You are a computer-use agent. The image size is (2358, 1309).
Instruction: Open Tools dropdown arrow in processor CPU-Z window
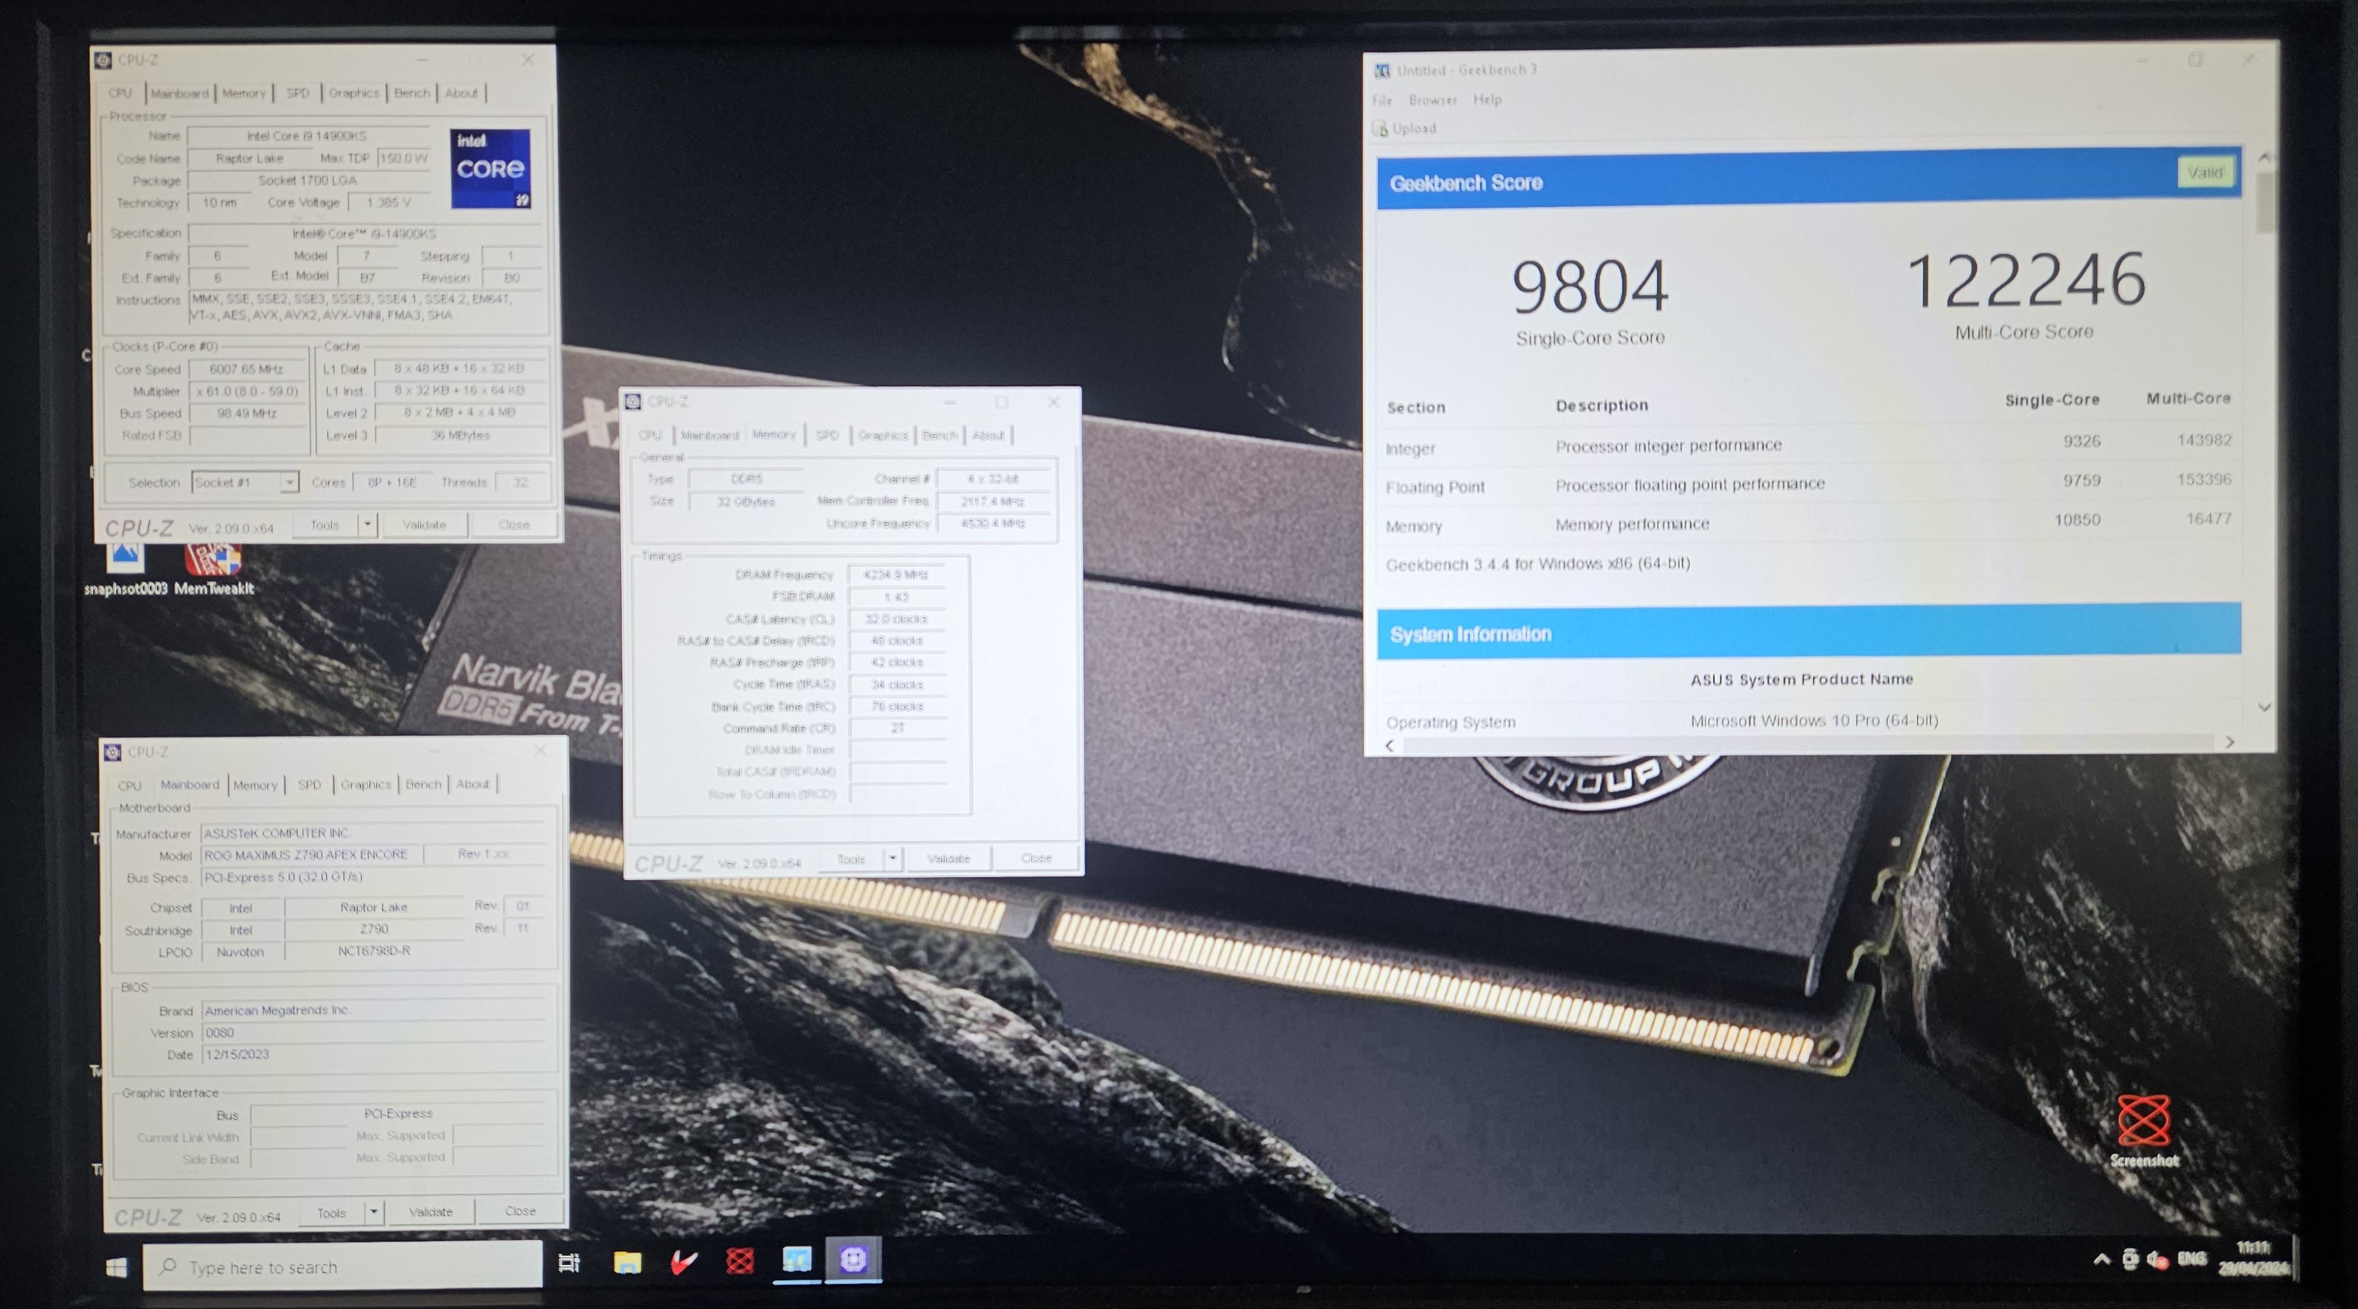click(367, 525)
